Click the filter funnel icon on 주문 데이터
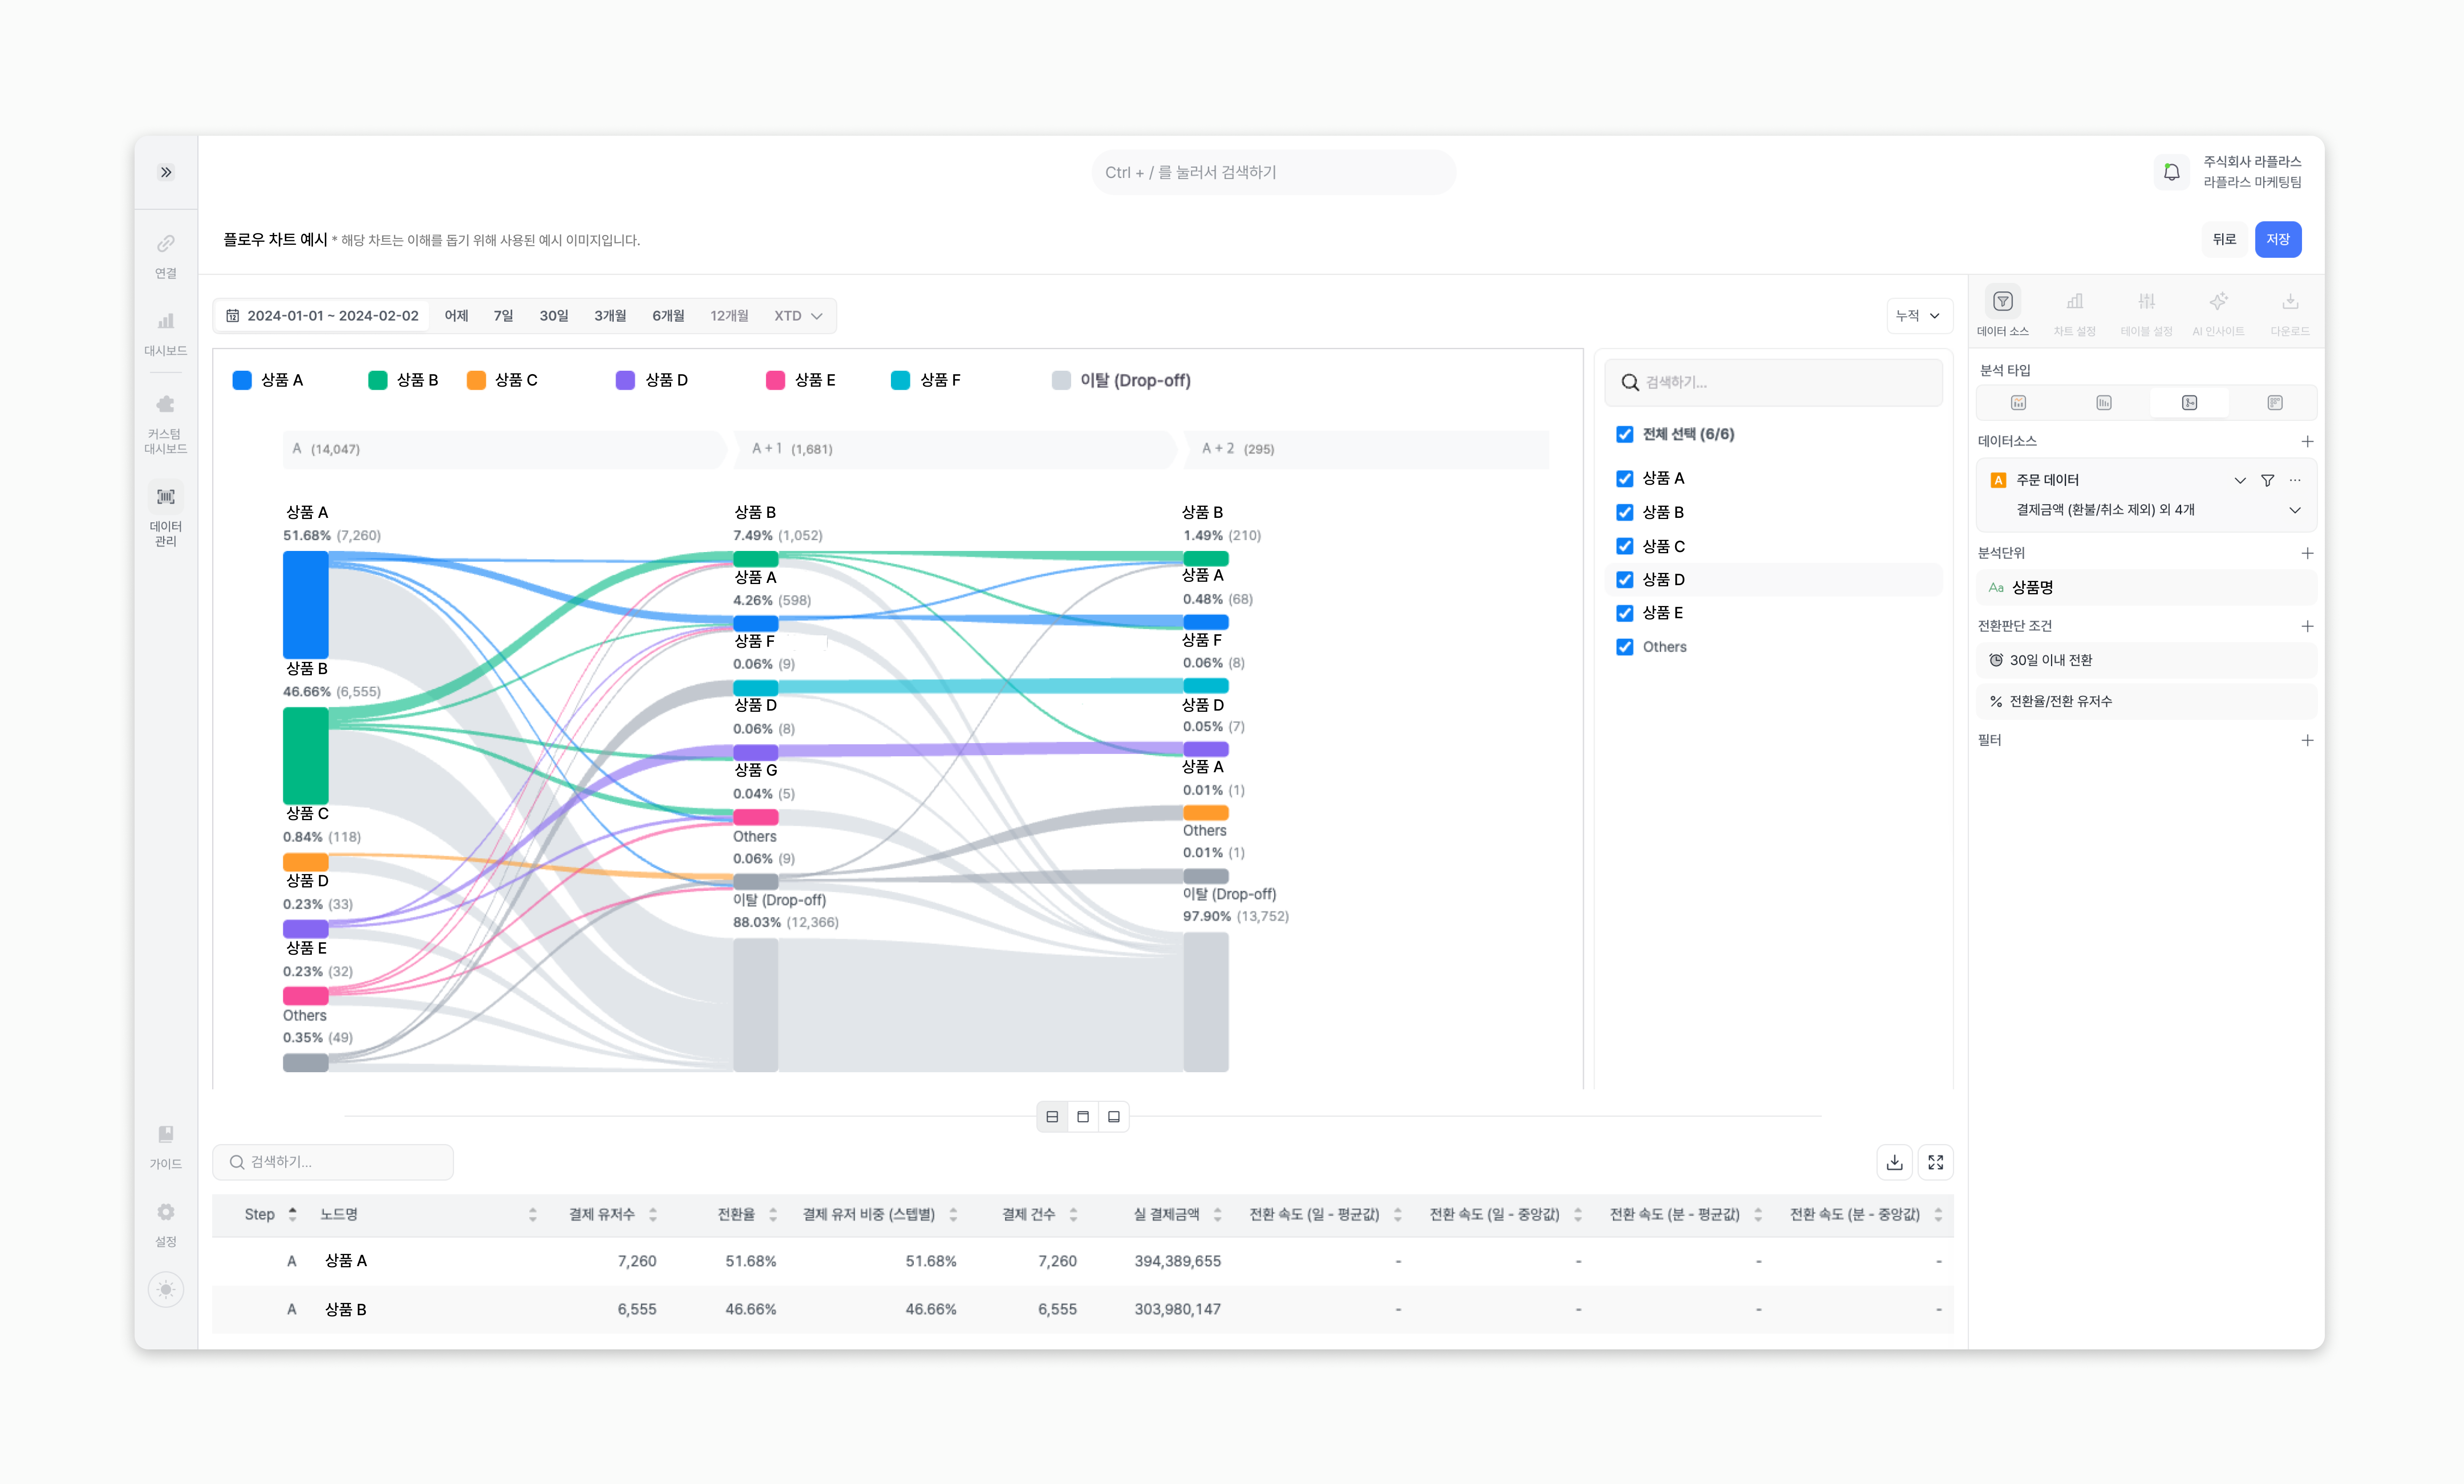The width and height of the screenshot is (2464, 1484). click(x=2268, y=480)
